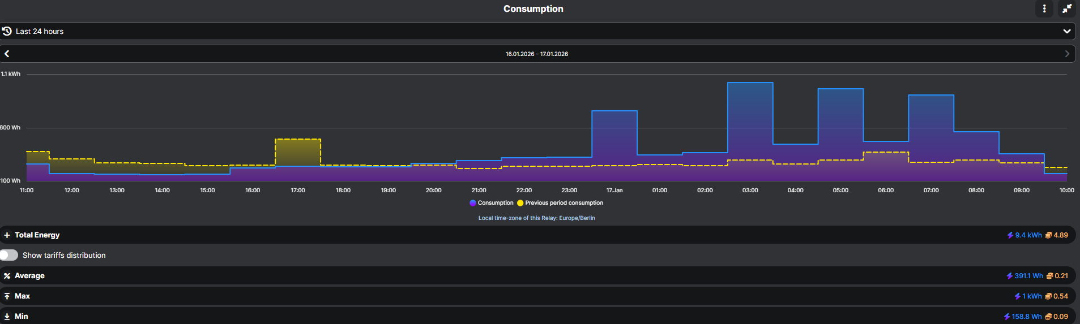Go to the previous date period
This screenshot has width=1080, height=324.
7,54
